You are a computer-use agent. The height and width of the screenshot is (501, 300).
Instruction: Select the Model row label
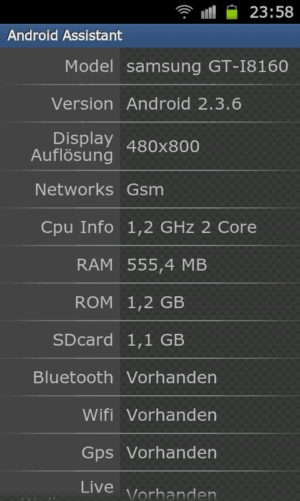89,66
